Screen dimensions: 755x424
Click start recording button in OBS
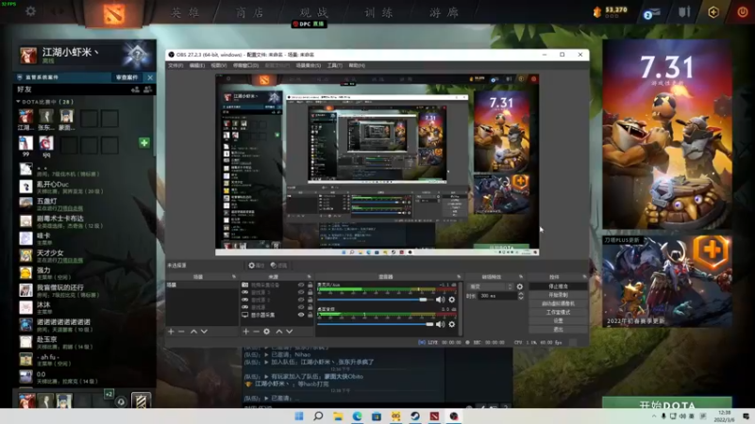(x=558, y=295)
